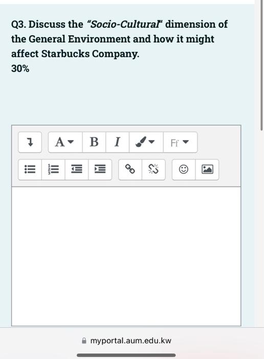Toggle bold formatting

point(94,142)
